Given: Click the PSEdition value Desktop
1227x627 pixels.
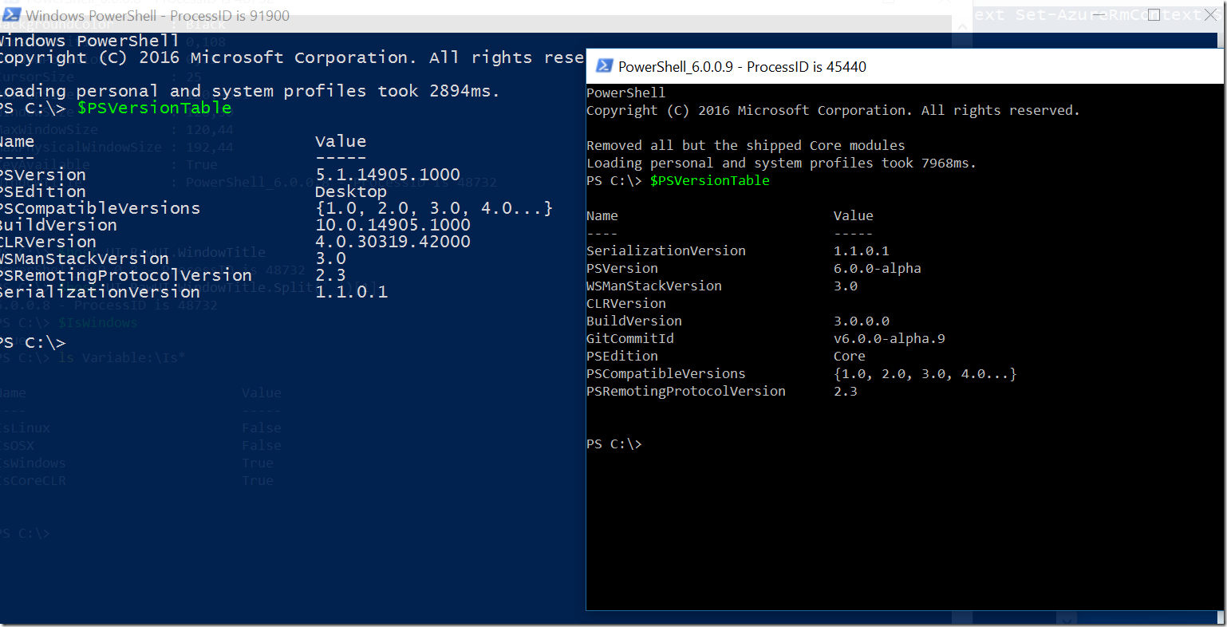Looking at the screenshot, I should [350, 191].
